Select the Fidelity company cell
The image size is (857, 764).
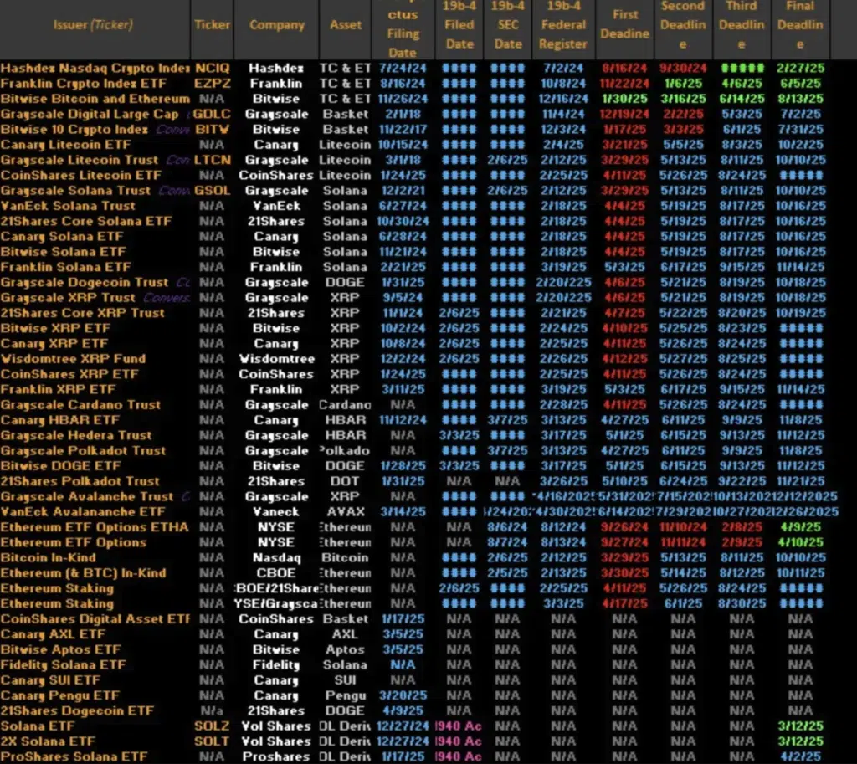(276, 665)
